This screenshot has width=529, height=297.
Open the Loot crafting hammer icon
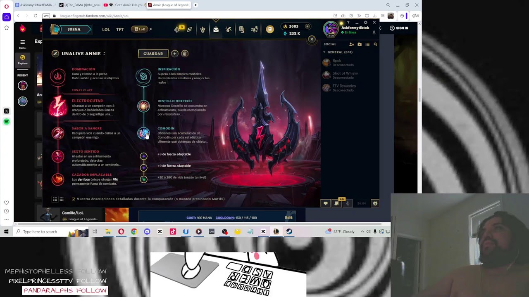click(x=229, y=29)
